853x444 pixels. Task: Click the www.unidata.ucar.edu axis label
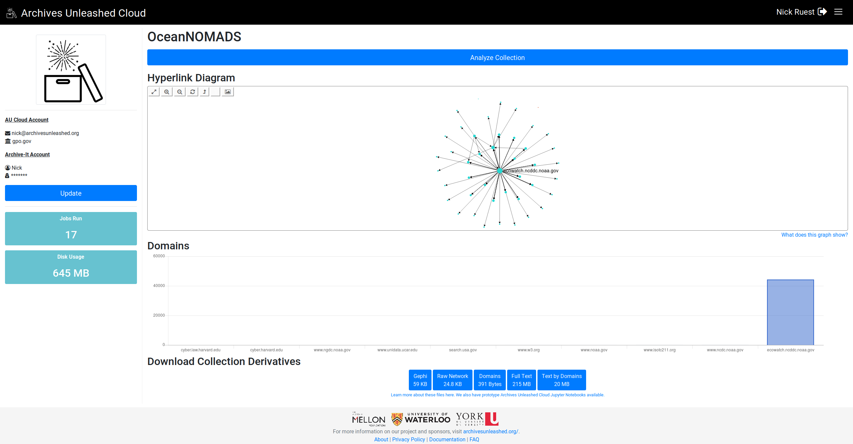tap(397, 350)
